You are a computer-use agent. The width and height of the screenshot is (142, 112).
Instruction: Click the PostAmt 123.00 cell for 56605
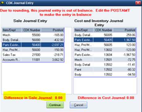[124, 45]
